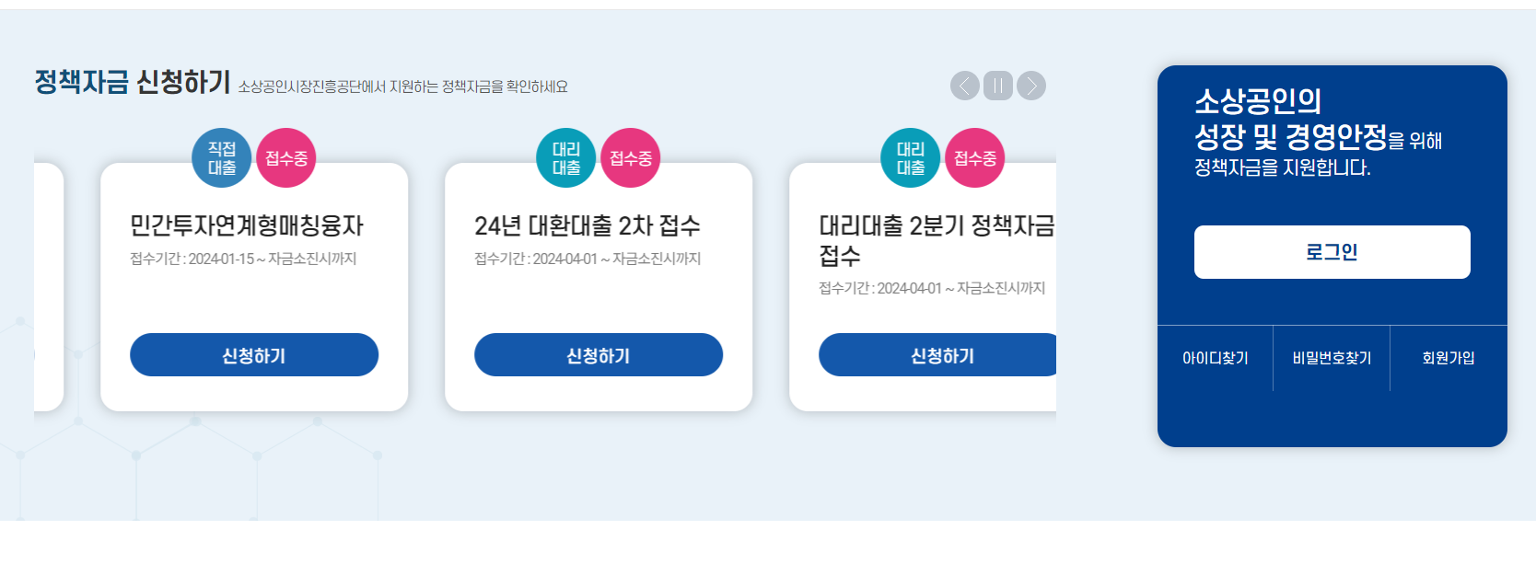Click the 접수중 badge on 민간투자연계형매칭융자 card
Screen dimensions: 1536x576
286,156
